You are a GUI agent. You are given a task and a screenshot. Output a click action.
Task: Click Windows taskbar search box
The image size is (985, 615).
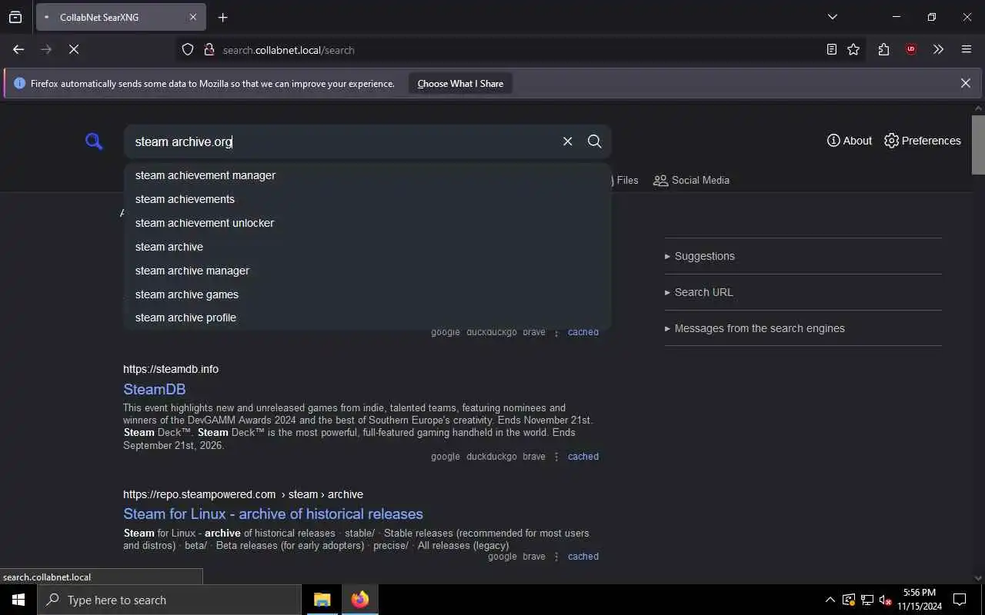point(169,600)
